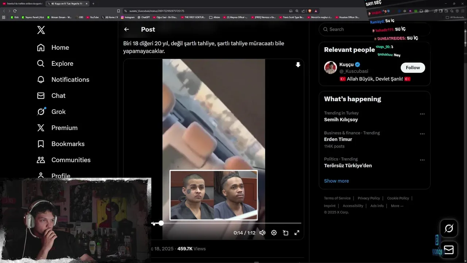Enter fullscreen on the video

(x=297, y=233)
